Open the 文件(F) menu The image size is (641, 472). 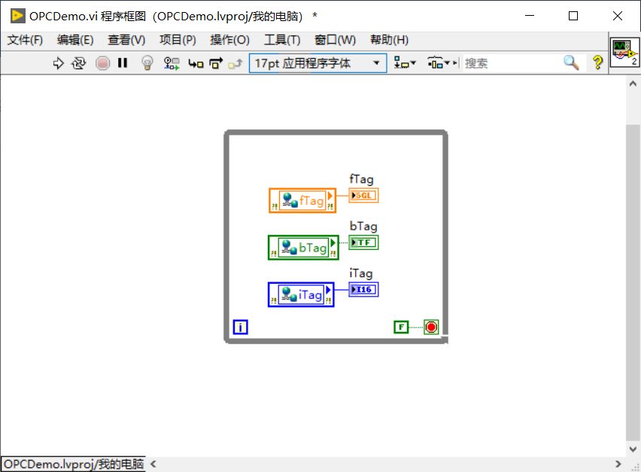(x=25, y=40)
